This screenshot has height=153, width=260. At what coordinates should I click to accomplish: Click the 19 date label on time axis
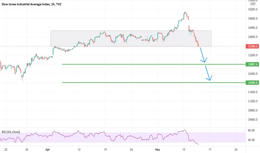click(105, 150)
